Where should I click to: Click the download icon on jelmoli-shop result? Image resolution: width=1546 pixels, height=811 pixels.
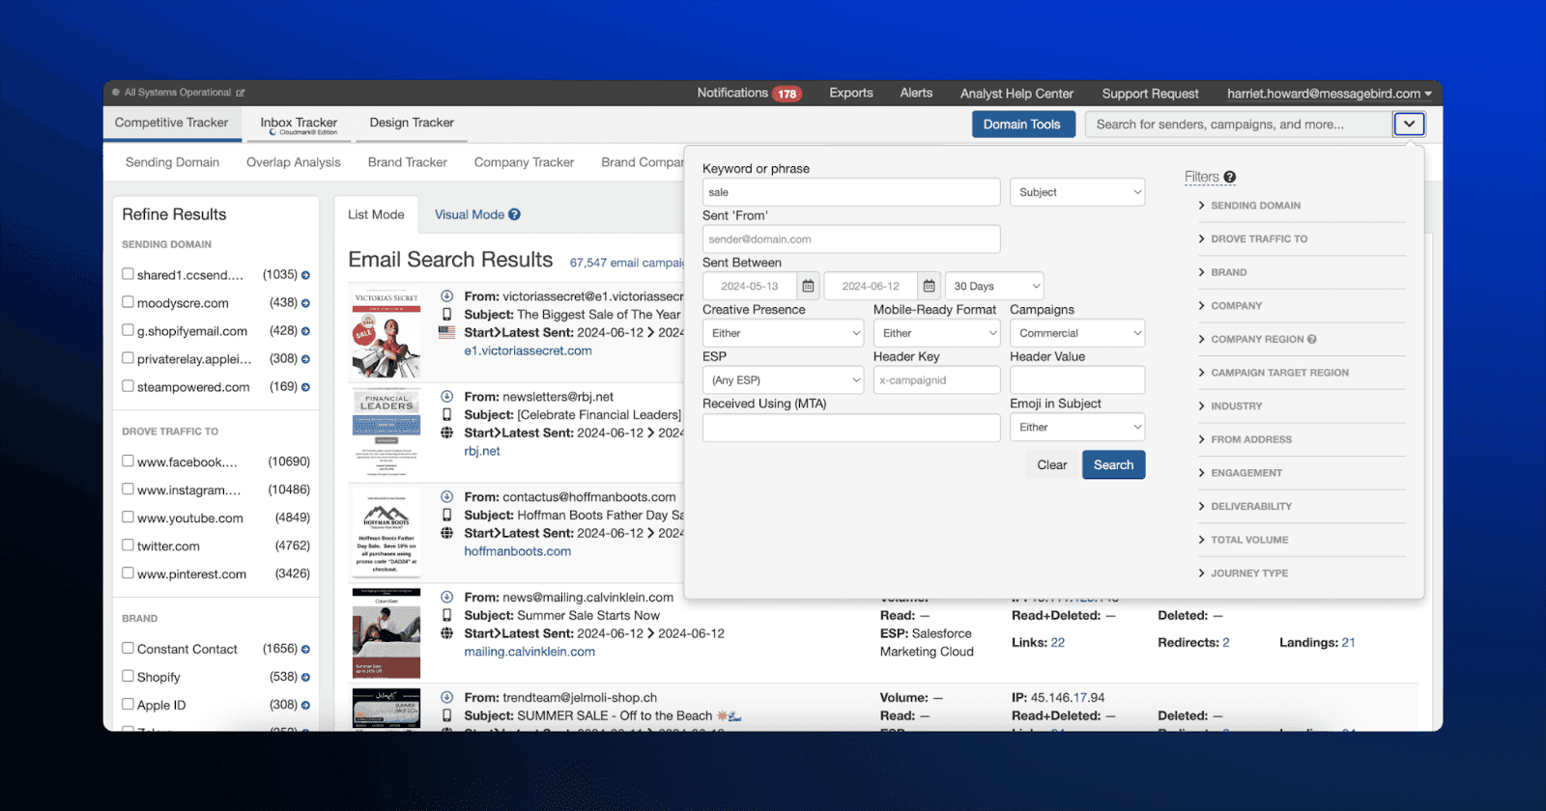tap(446, 698)
